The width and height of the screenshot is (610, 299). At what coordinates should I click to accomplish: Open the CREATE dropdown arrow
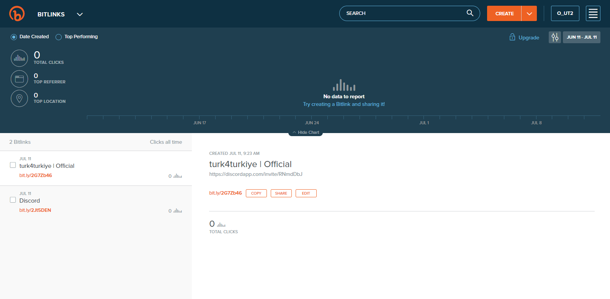pyautogui.click(x=529, y=13)
